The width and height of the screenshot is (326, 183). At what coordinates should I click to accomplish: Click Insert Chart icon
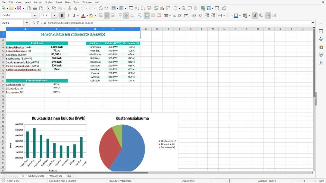pos(162,8)
